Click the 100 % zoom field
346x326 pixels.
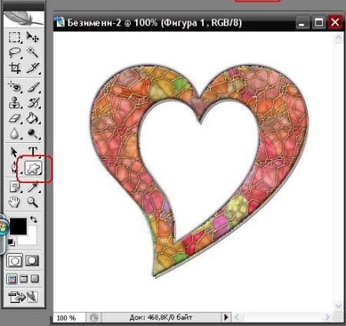pos(69,318)
